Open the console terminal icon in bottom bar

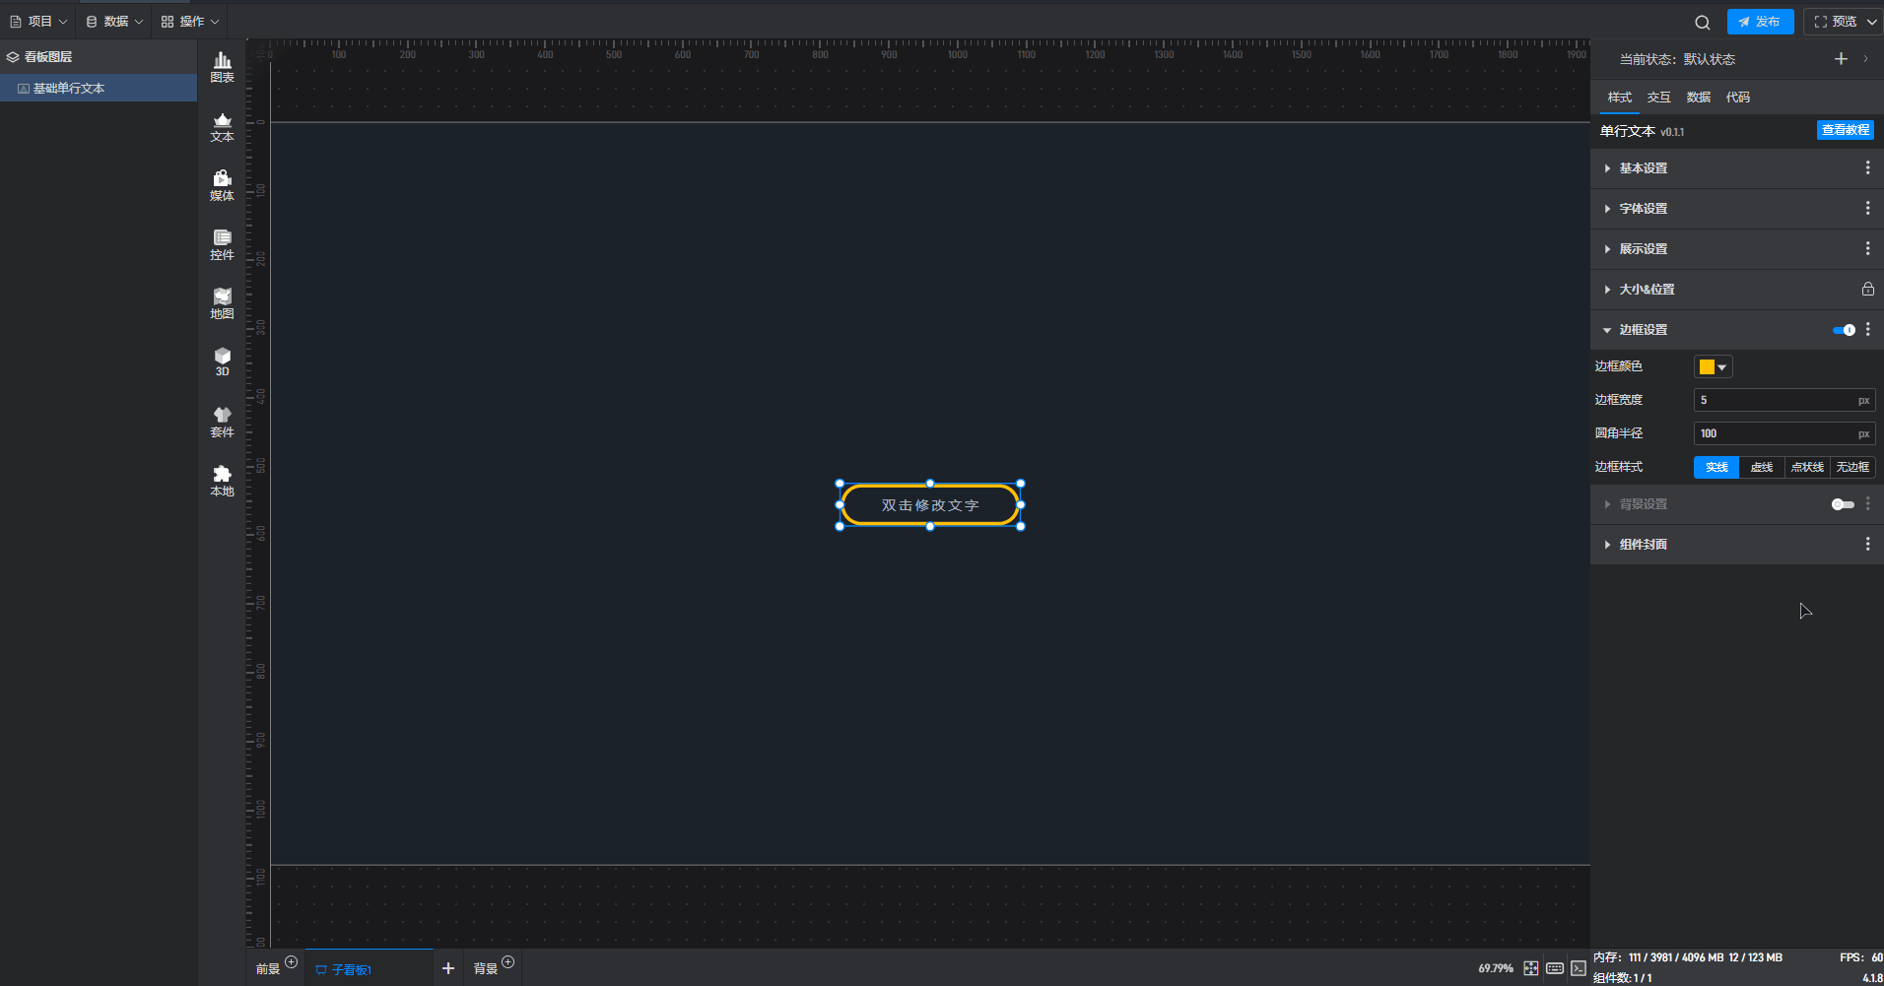tap(1579, 968)
